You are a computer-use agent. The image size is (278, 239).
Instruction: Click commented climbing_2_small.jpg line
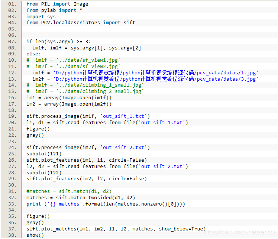point(85,91)
